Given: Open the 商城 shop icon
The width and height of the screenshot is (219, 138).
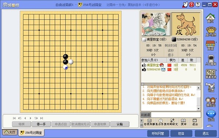Looking at the screenshot, I should click(210, 45).
